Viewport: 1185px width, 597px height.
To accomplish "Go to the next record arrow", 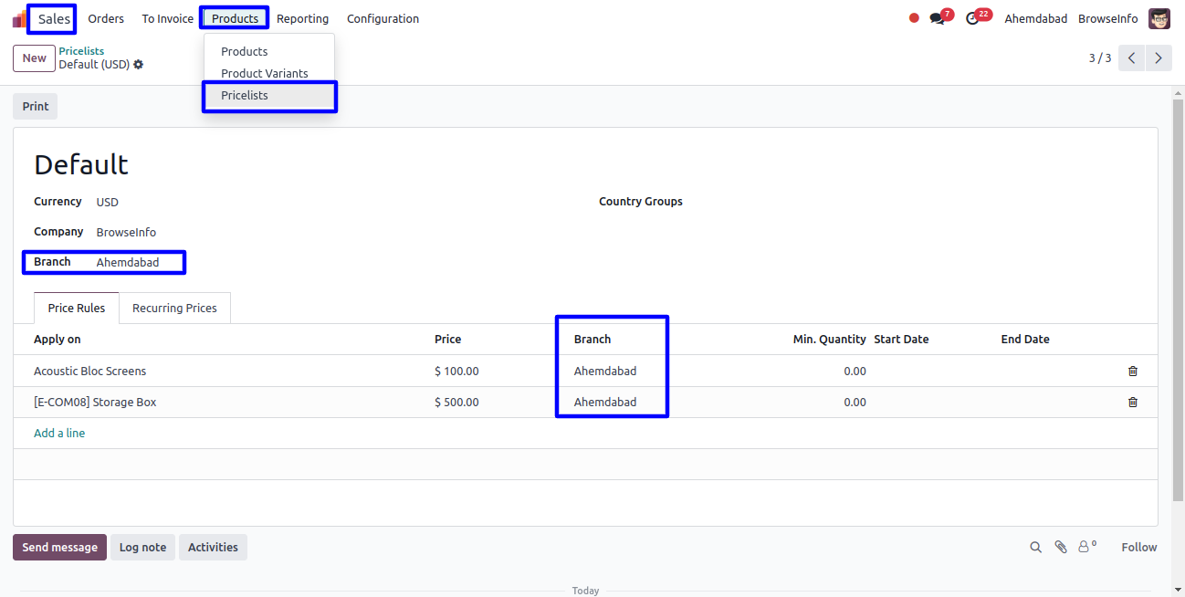I will tap(1158, 58).
